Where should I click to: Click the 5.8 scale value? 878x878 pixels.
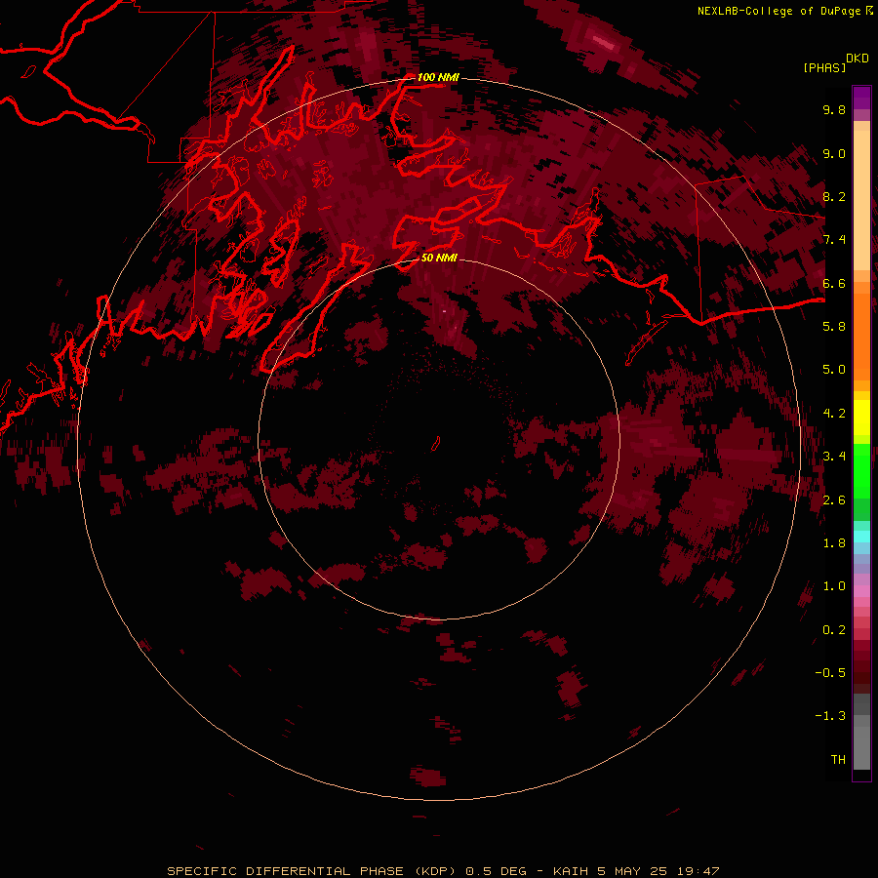click(834, 326)
